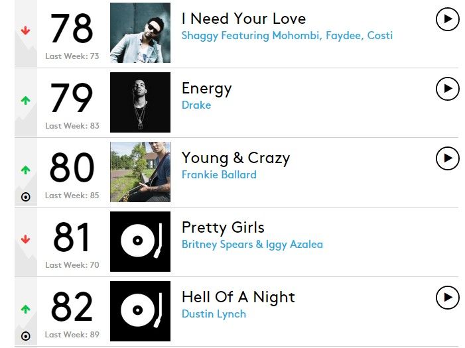
Task: Click the green up arrow at rank 82
Action: (x=26, y=309)
